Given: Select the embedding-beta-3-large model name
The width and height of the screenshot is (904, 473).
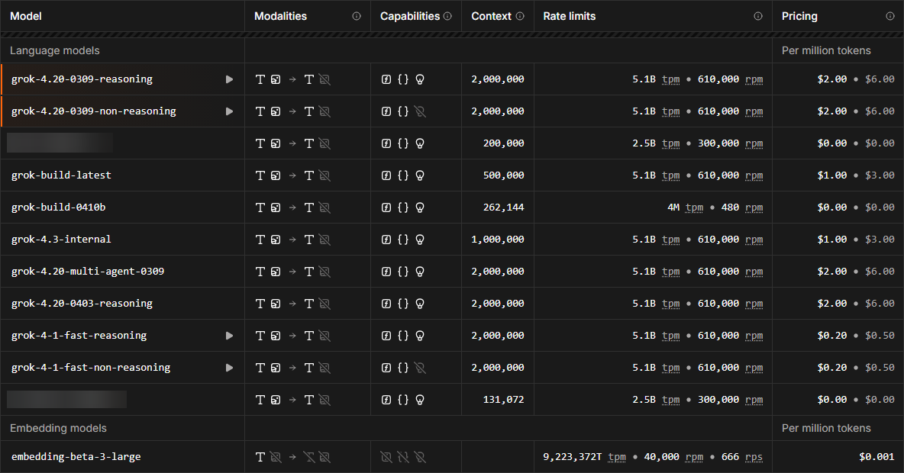Looking at the screenshot, I should pyautogui.click(x=76, y=457).
